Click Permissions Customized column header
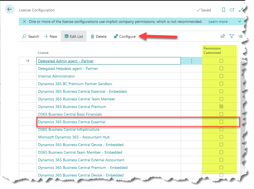Image resolution: width=254 pixels, height=189 pixels. [x=212, y=51]
